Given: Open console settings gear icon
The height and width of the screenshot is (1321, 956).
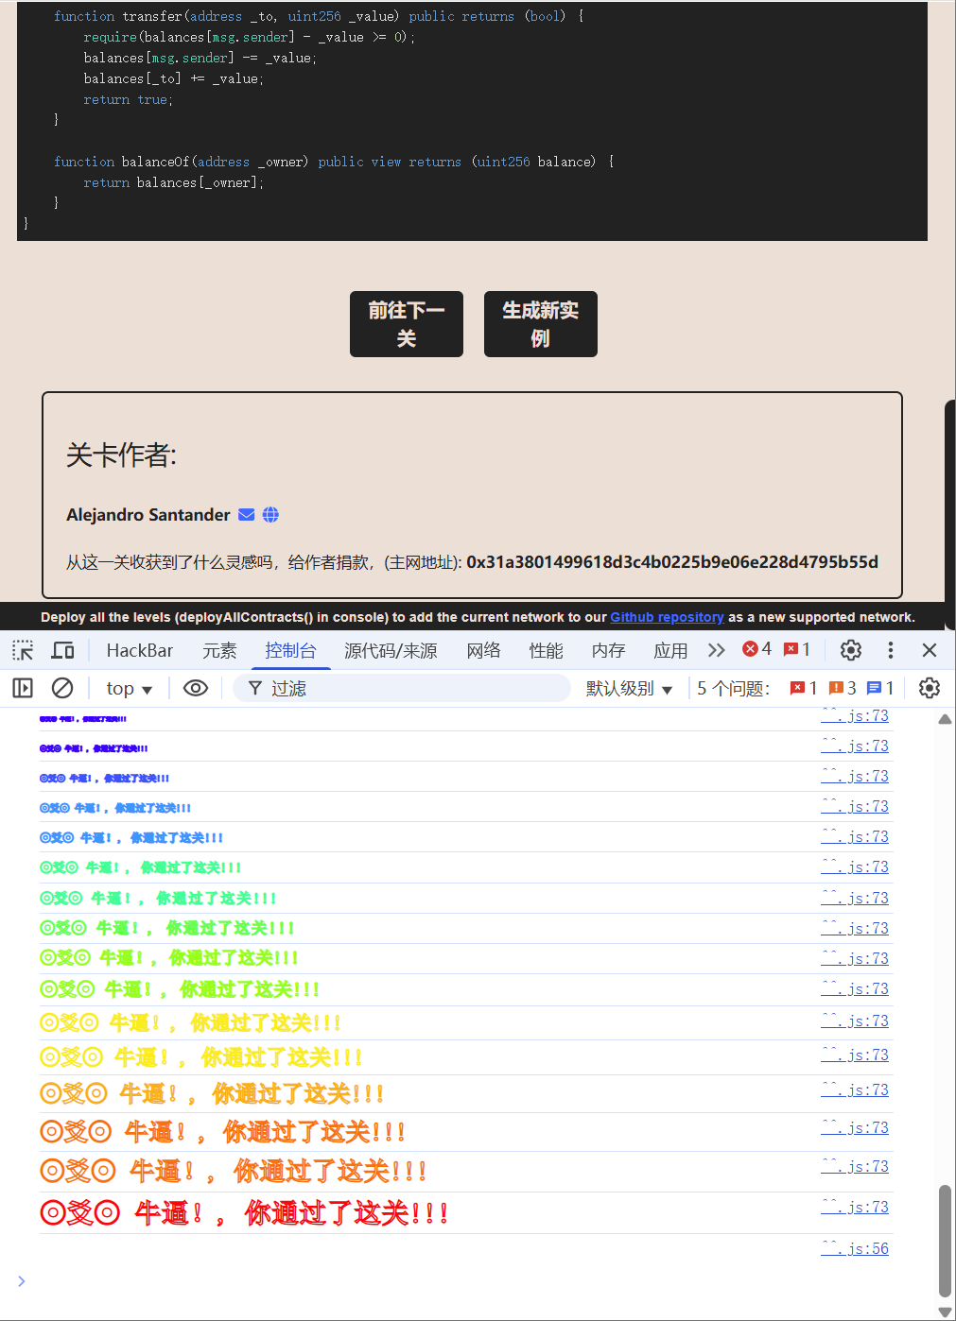Looking at the screenshot, I should pyautogui.click(x=929, y=688).
